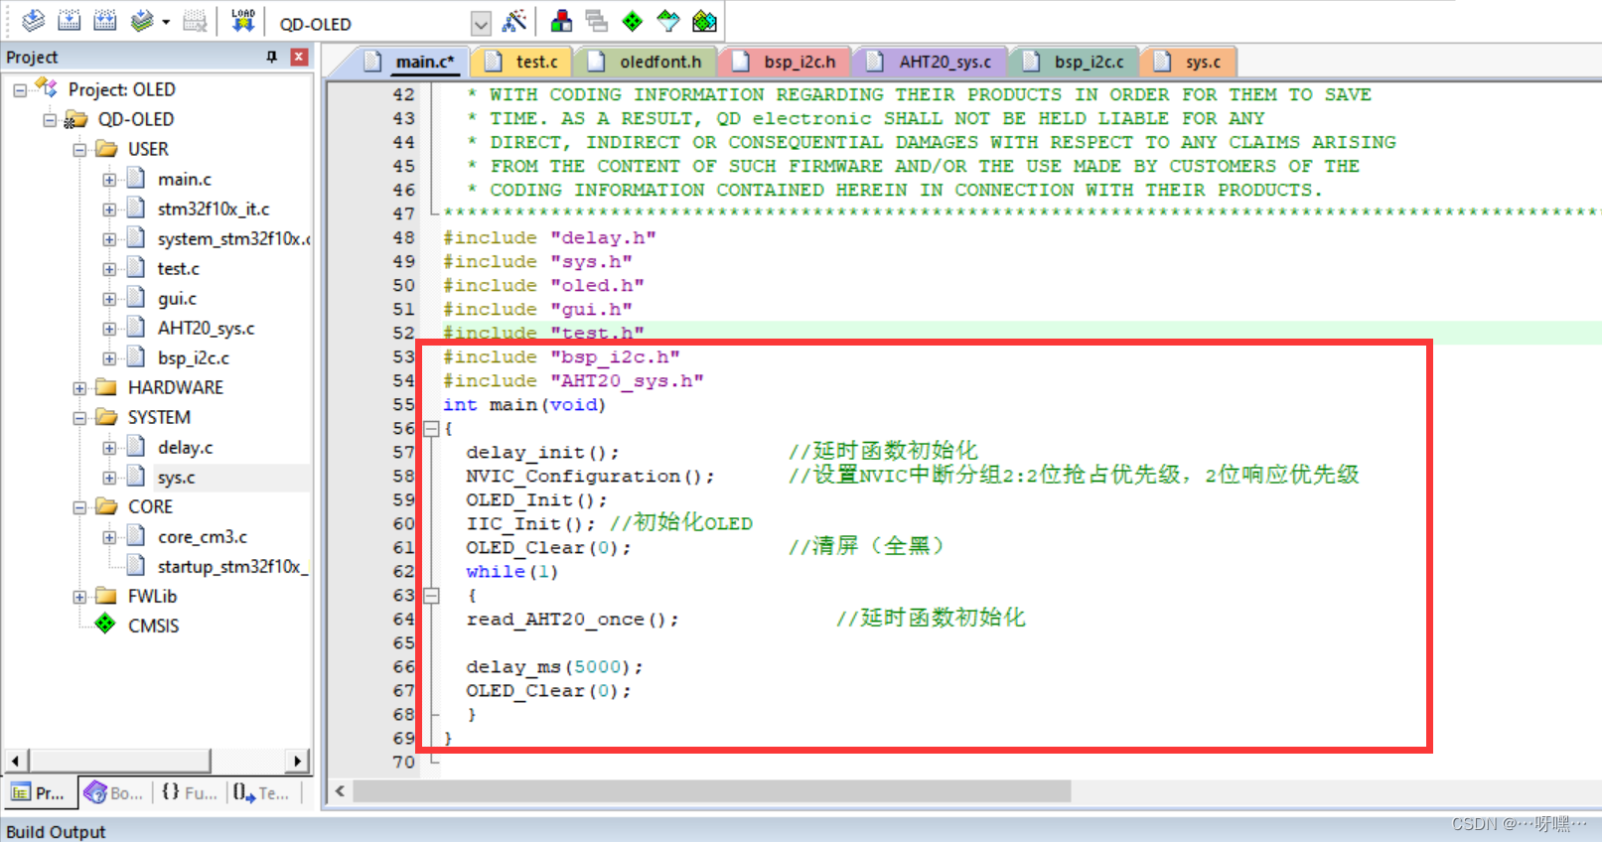Collapse the Project: OLED root node
Image resolution: width=1602 pixels, height=842 pixels.
tap(20, 90)
